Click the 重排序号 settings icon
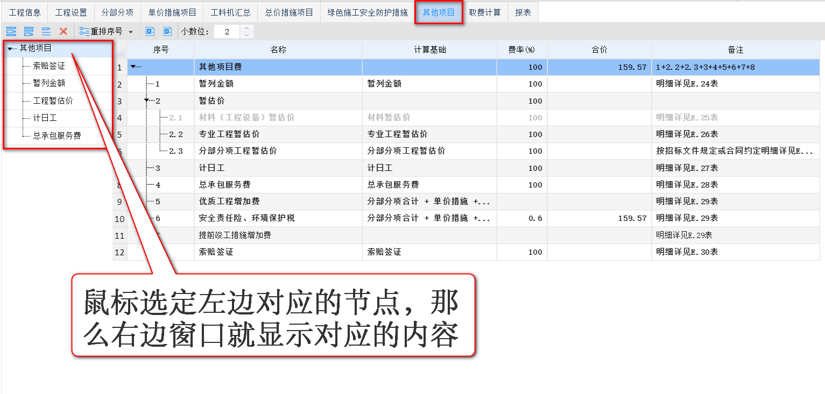The width and height of the screenshot is (825, 394). tap(84, 31)
